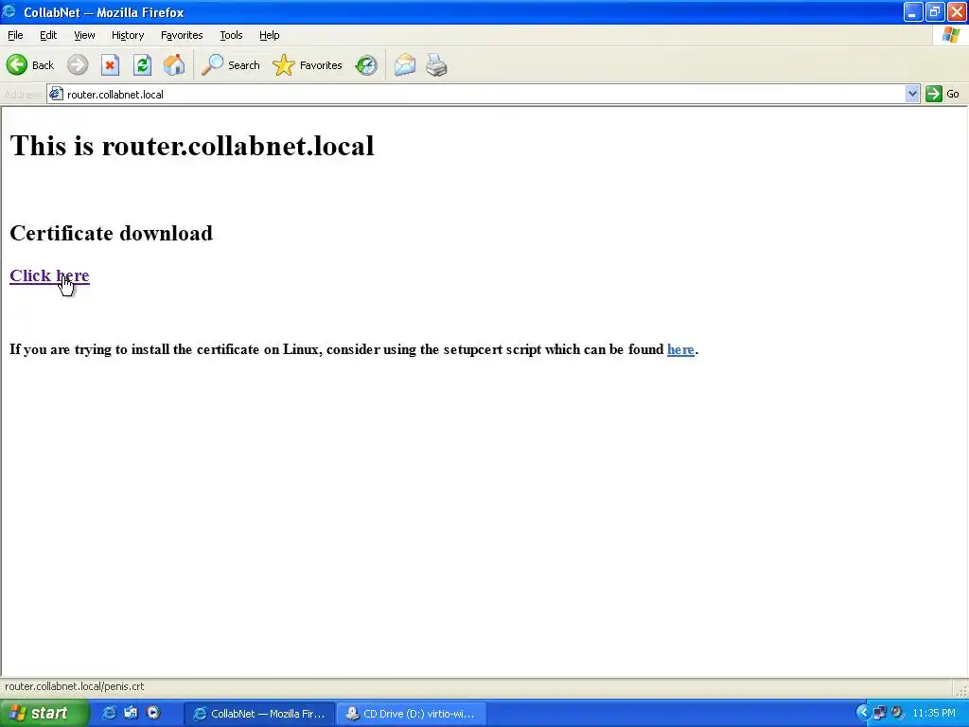Open the View menu

(84, 35)
